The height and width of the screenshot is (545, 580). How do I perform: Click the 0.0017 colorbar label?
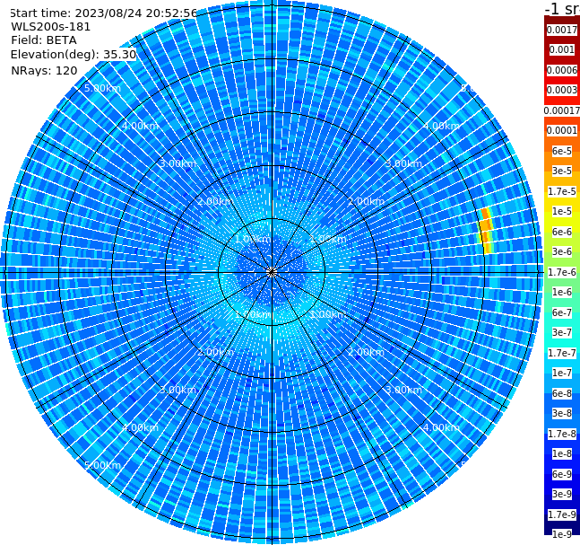click(x=562, y=30)
